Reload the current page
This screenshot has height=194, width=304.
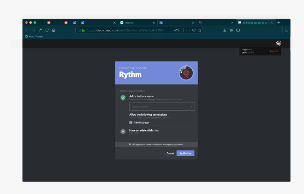pyautogui.click(x=47, y=30)
